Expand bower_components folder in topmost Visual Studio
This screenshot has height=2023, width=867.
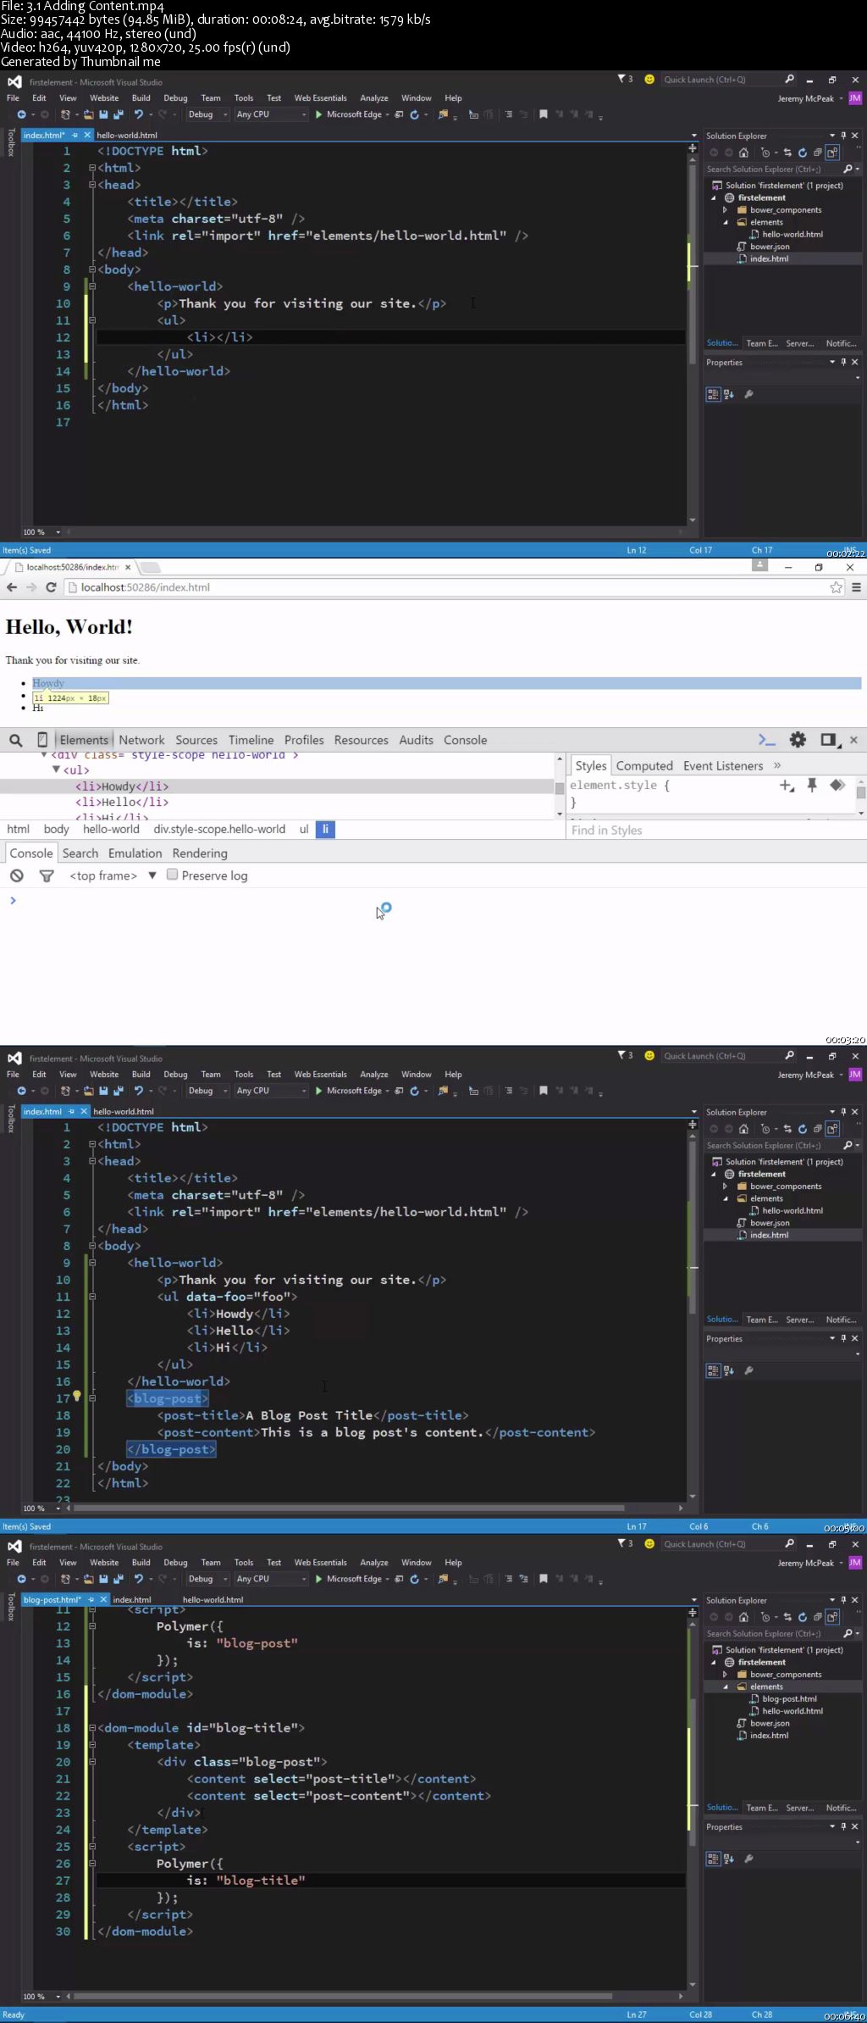pyautogui.click(x=725, y=210)
